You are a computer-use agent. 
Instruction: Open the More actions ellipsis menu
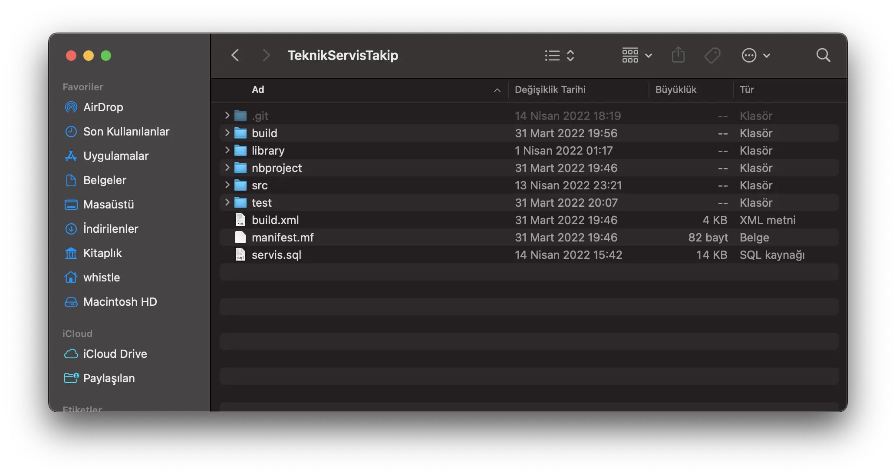tap(755, 55)
